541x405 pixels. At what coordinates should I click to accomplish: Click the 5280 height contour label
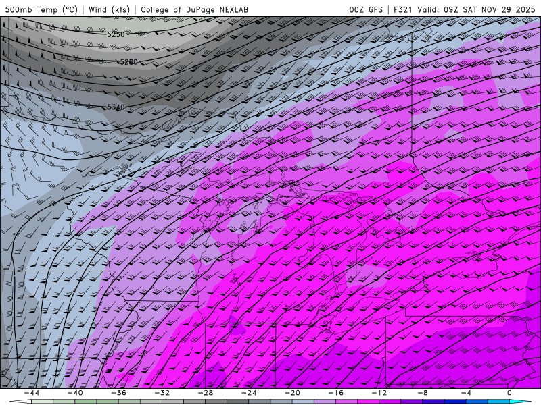click(128, 62)
